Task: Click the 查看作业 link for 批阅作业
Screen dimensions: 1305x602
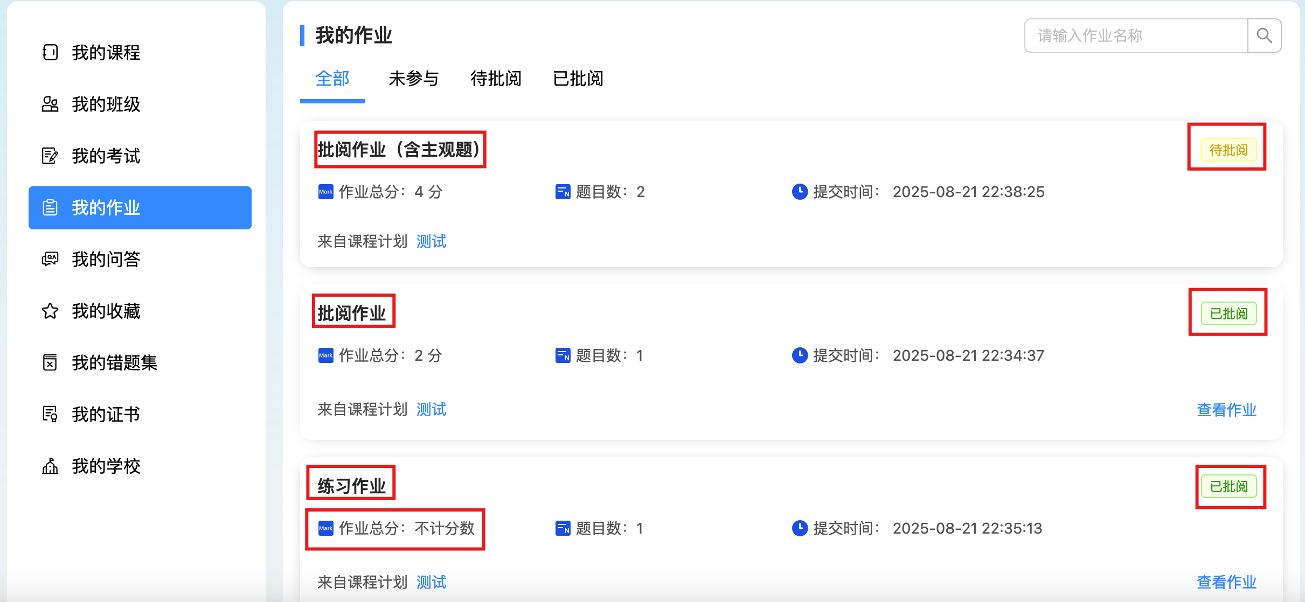Action: coord(1226,410)
